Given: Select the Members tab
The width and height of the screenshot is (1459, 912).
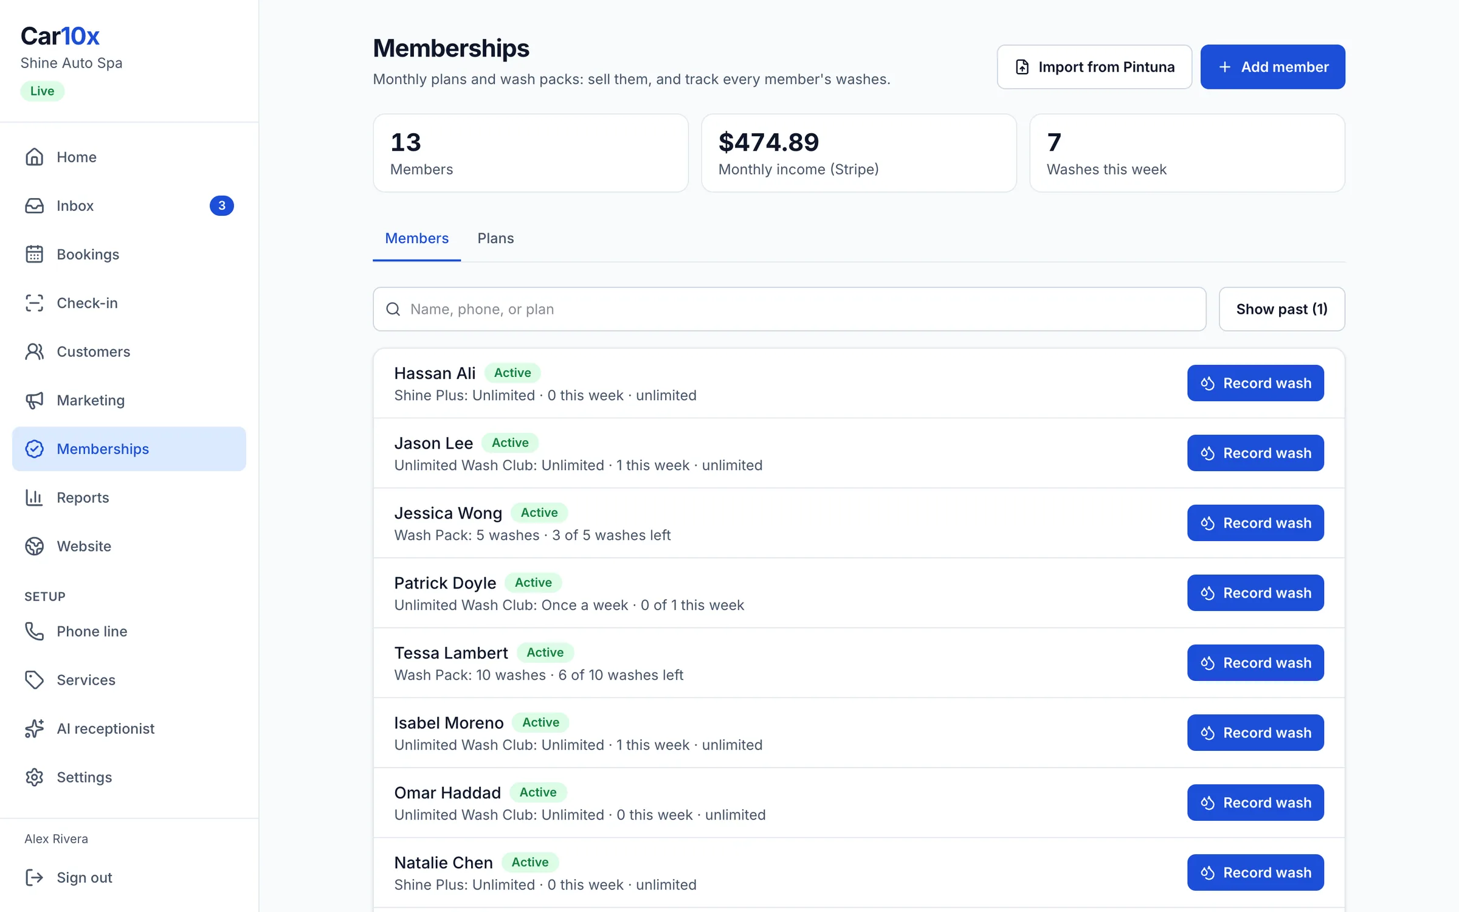Looking at the screenshot, I should click(416, 238).
